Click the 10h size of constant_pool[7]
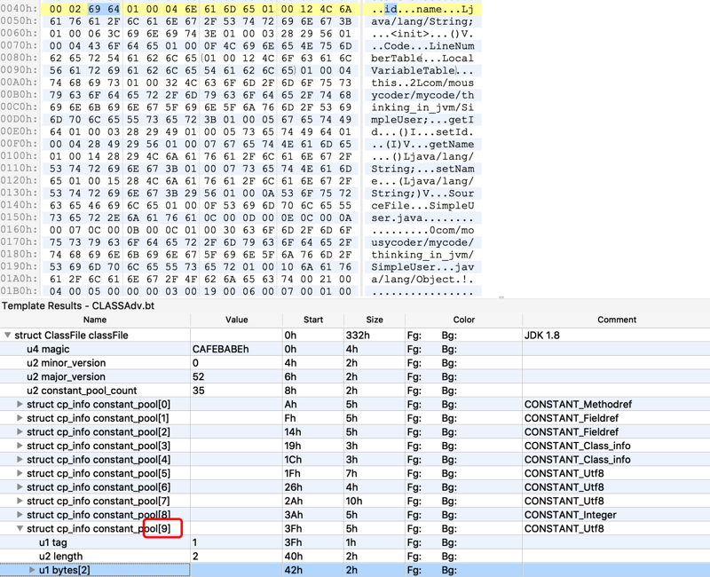The height and width of the screenshot is (577, 710). (354, 501)
